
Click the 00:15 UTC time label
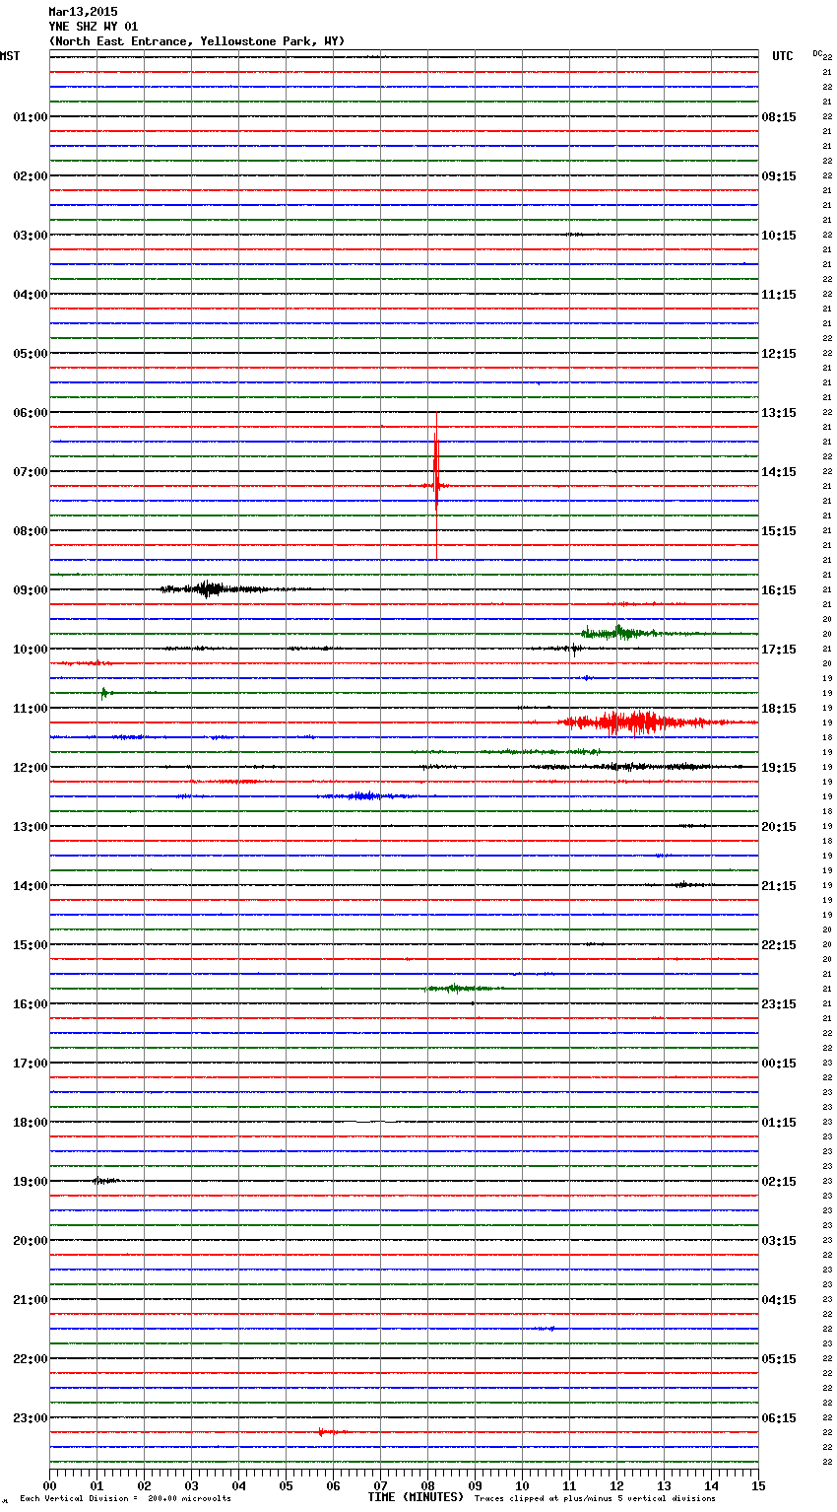point(779,1064)
